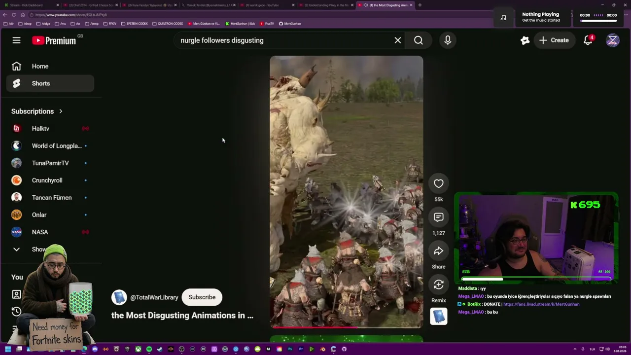This screenshot has width=631, height=355.
Task: Open the Halktv subscription channel
Action: pyautogui.click(x=50, y=129)
